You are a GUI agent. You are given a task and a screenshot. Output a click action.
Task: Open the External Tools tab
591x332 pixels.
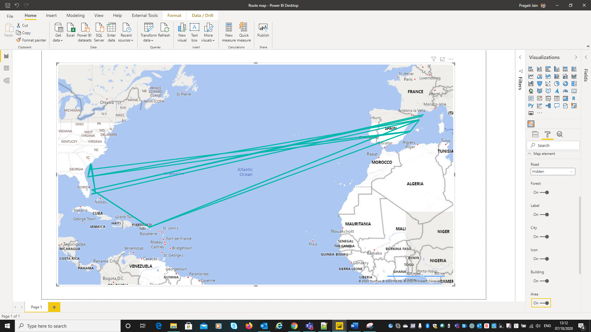(x=145, y=15)
